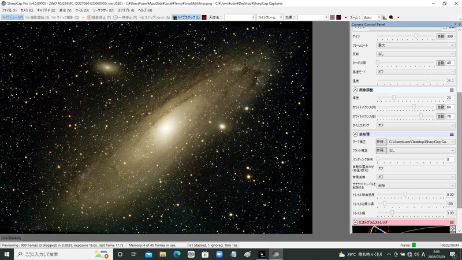Open dropdown arrow after focus tool icon
The image size is (462, 260).
coord(398,17)
